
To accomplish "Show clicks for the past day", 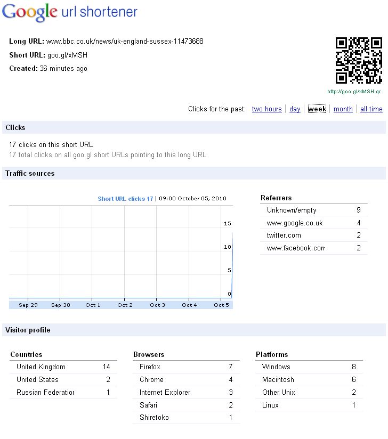I will (x=295, y=109).
